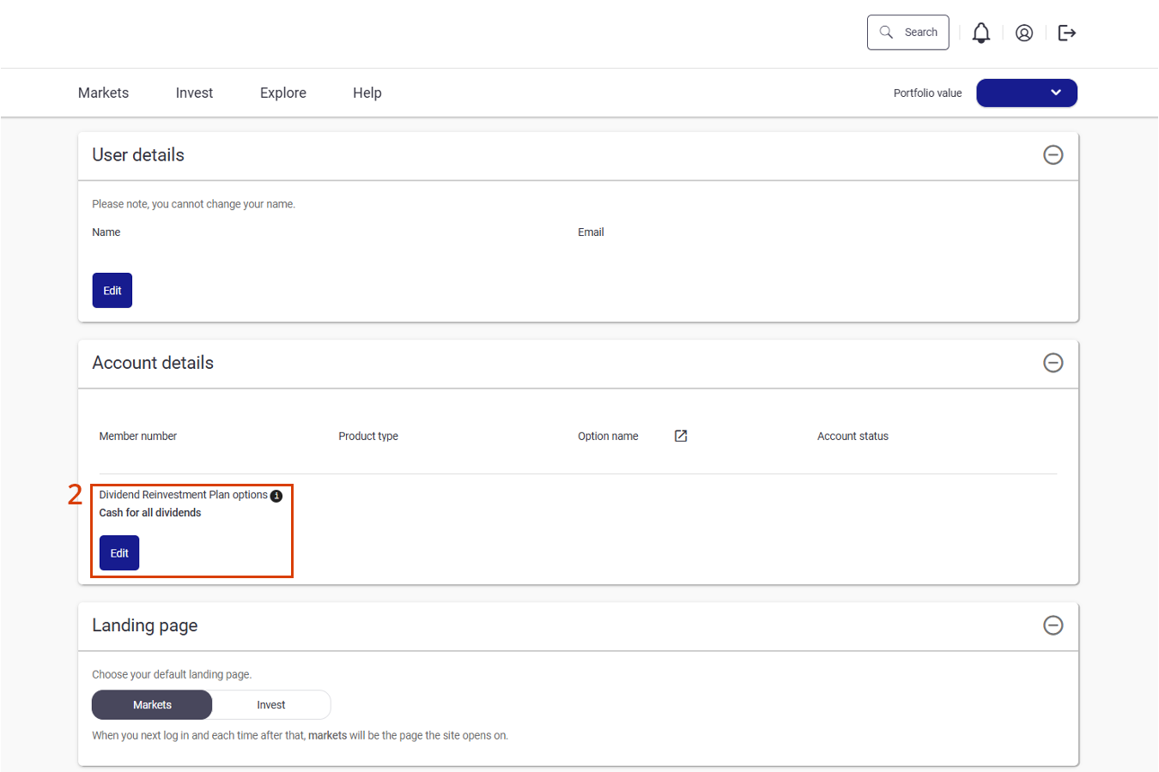The height and width of the screenshot is (772, 1159).
Task: Select Markets as default landing page
Action: [x=152, y=705]
